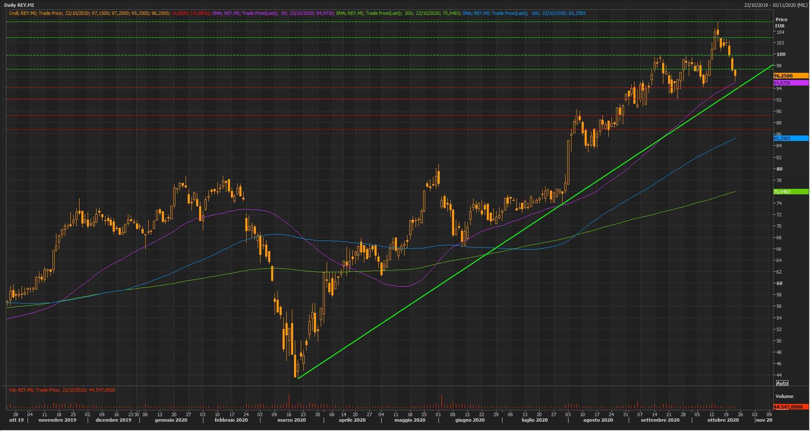Select the blue SMA 100 legend entry
This screenshot has width=810, height=431.
coord(524,13)
